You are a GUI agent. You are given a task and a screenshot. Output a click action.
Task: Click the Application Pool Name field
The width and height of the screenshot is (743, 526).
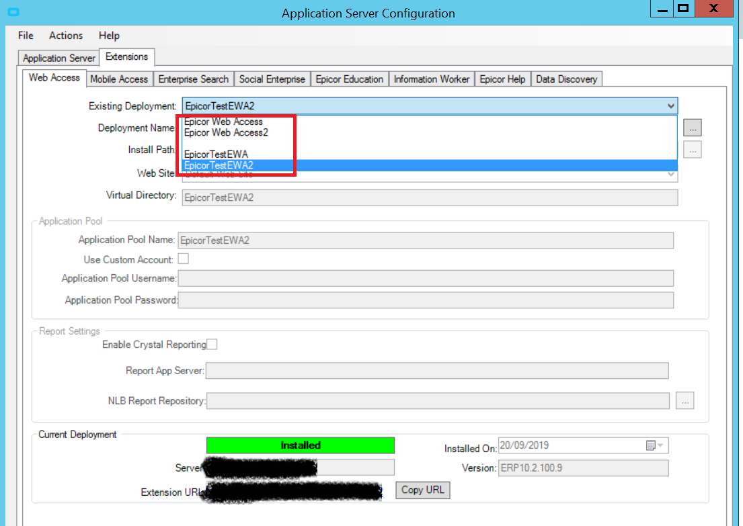tap(426, 240)
